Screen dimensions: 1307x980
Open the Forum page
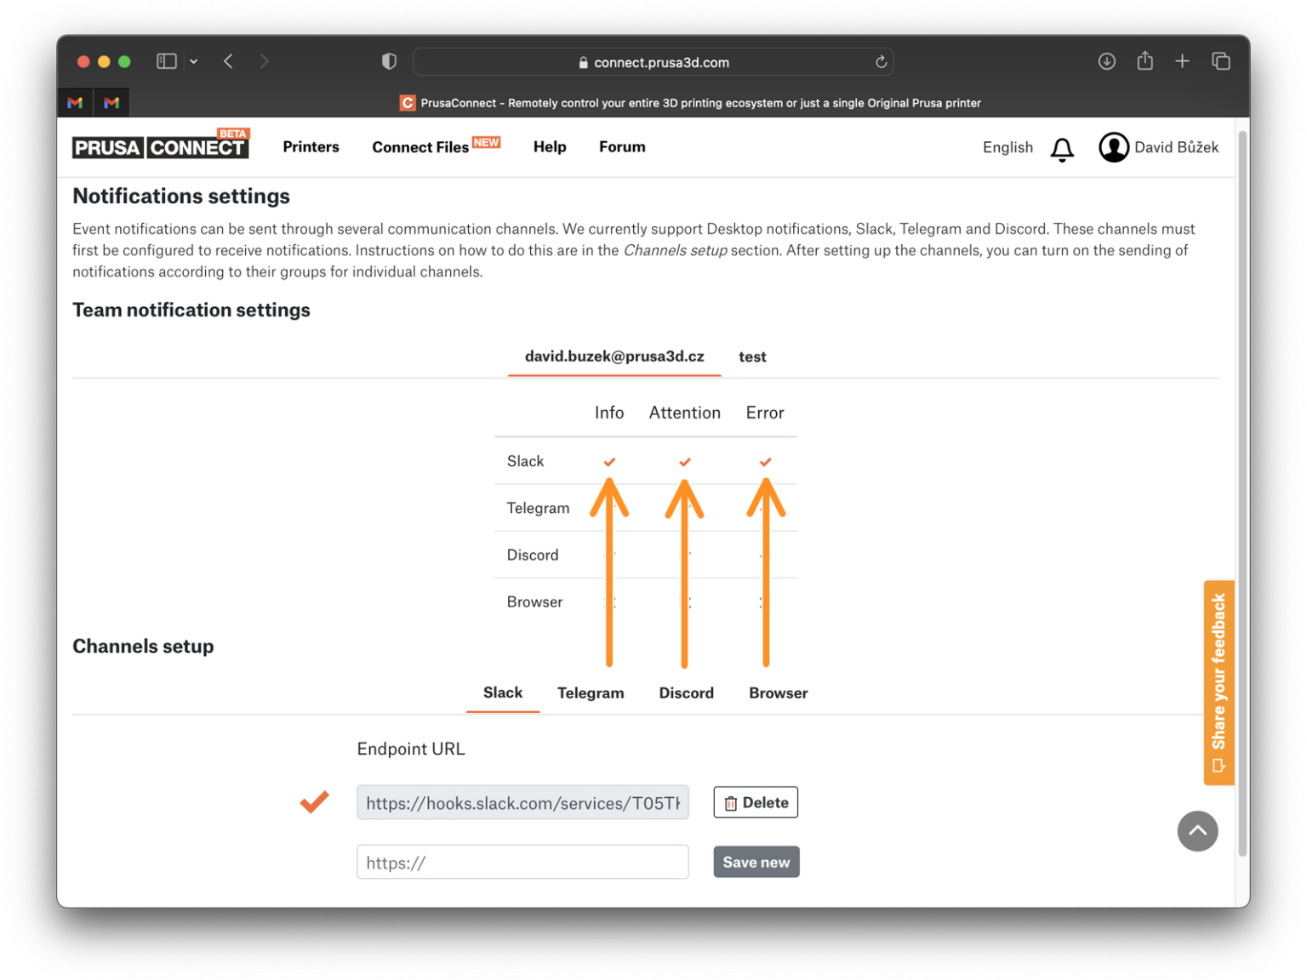(622, 146)
